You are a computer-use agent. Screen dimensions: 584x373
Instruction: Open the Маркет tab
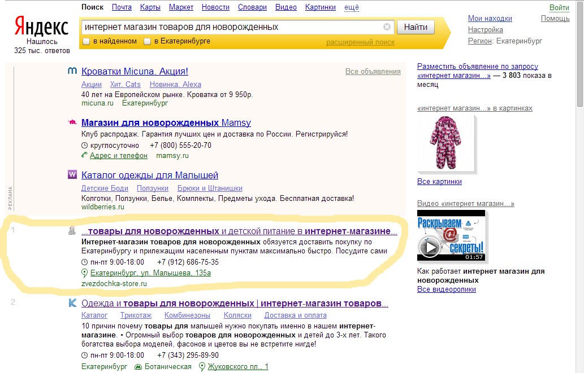(181, 7)
